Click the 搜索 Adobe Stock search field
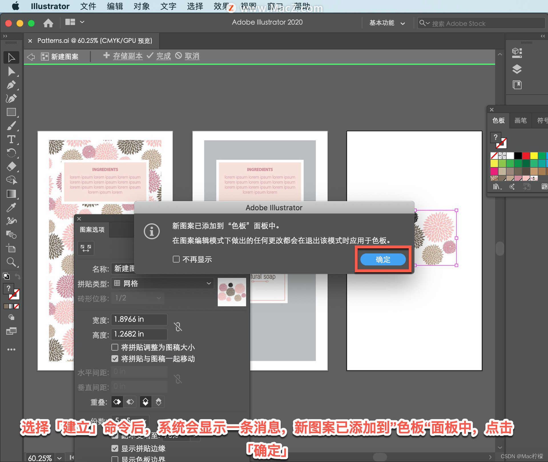Image resolution: width=548 pixels, height=462 pixels. (481, 23)
